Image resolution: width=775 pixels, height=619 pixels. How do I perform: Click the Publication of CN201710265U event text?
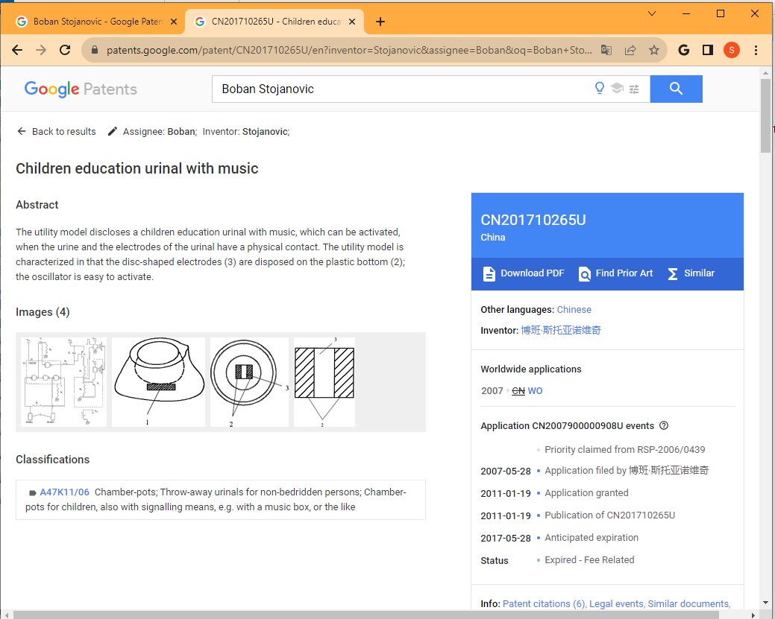[x=609, y=515]
